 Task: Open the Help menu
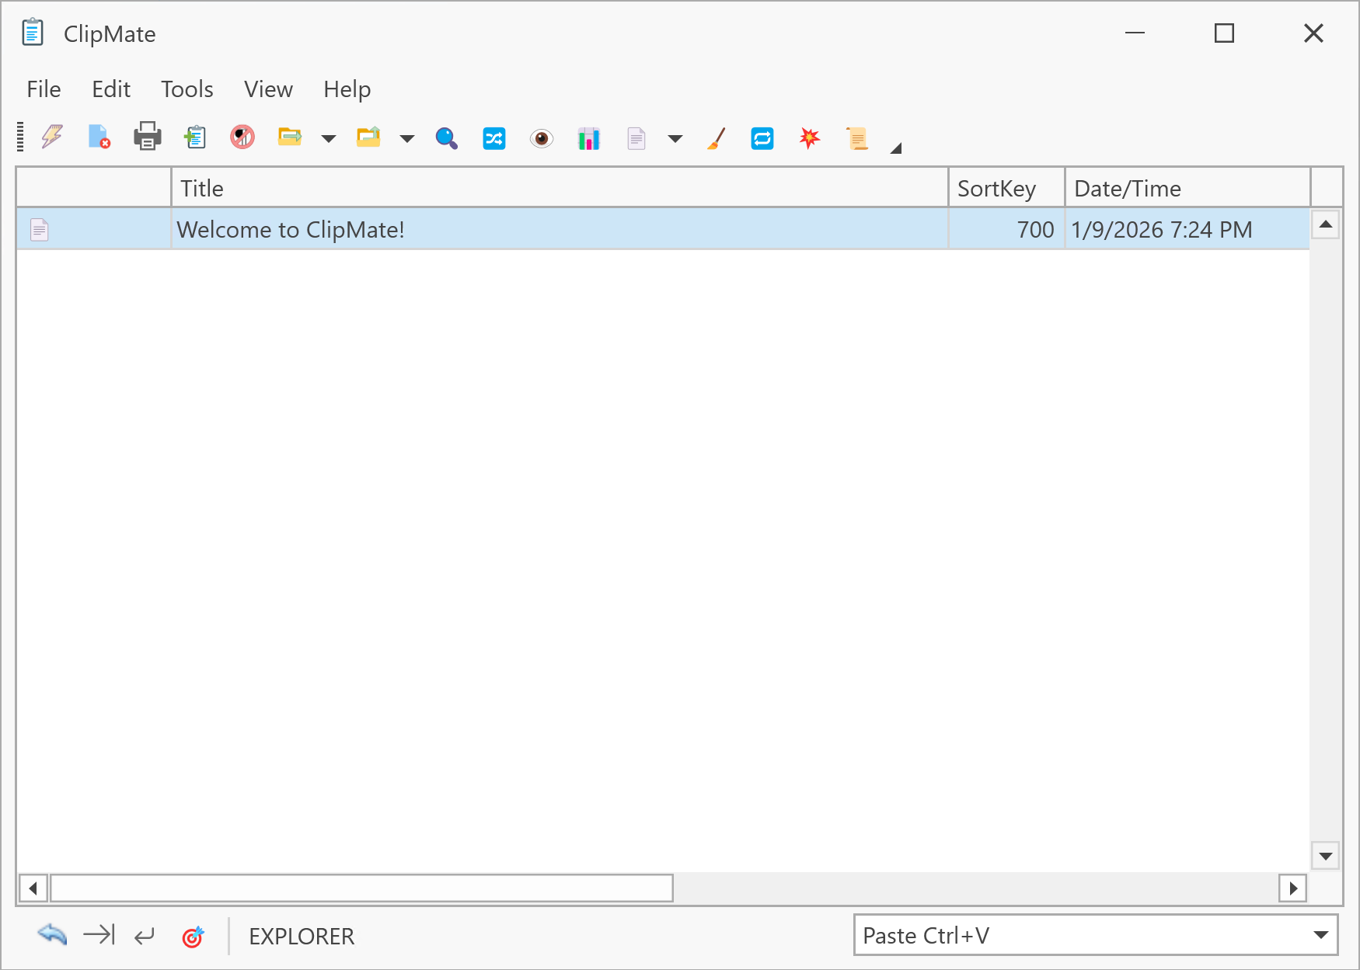[x=347, y=89]
